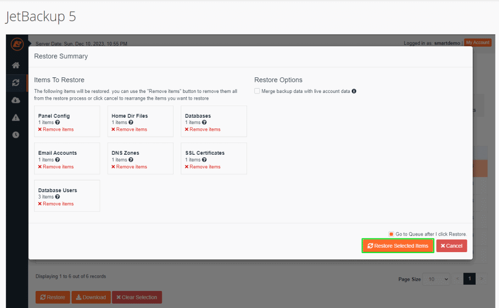Cancel the Restore Summary dialog
This screenshot has width=499, height=308.
pos(452,246)
